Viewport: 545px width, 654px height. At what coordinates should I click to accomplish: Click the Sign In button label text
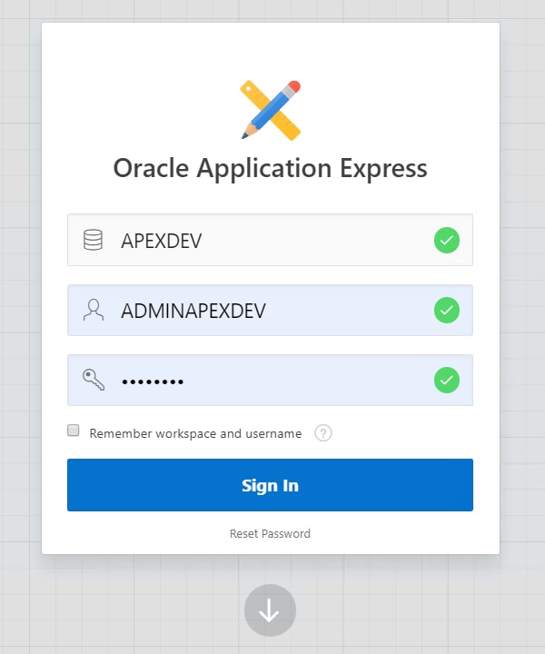[270, 486]
